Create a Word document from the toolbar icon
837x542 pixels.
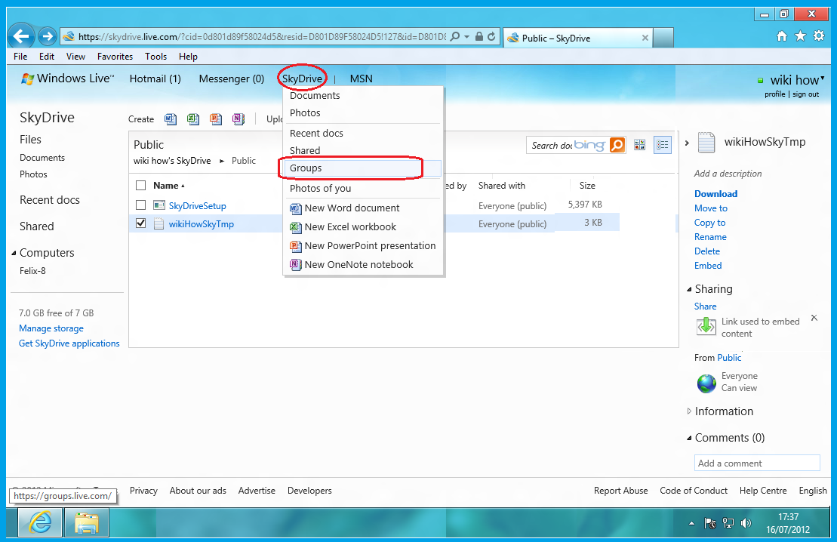click(171, 119)
